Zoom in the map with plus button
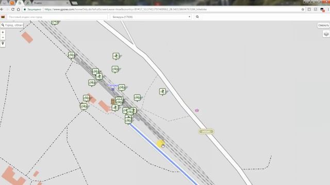 pyautogui.click(x=3, y=32)
